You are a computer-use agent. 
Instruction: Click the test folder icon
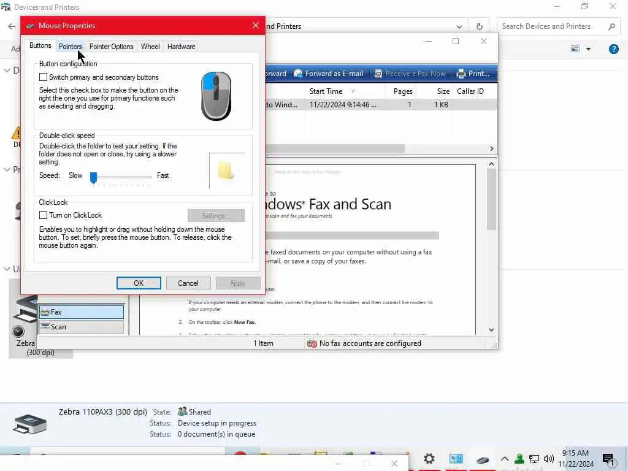226,170
